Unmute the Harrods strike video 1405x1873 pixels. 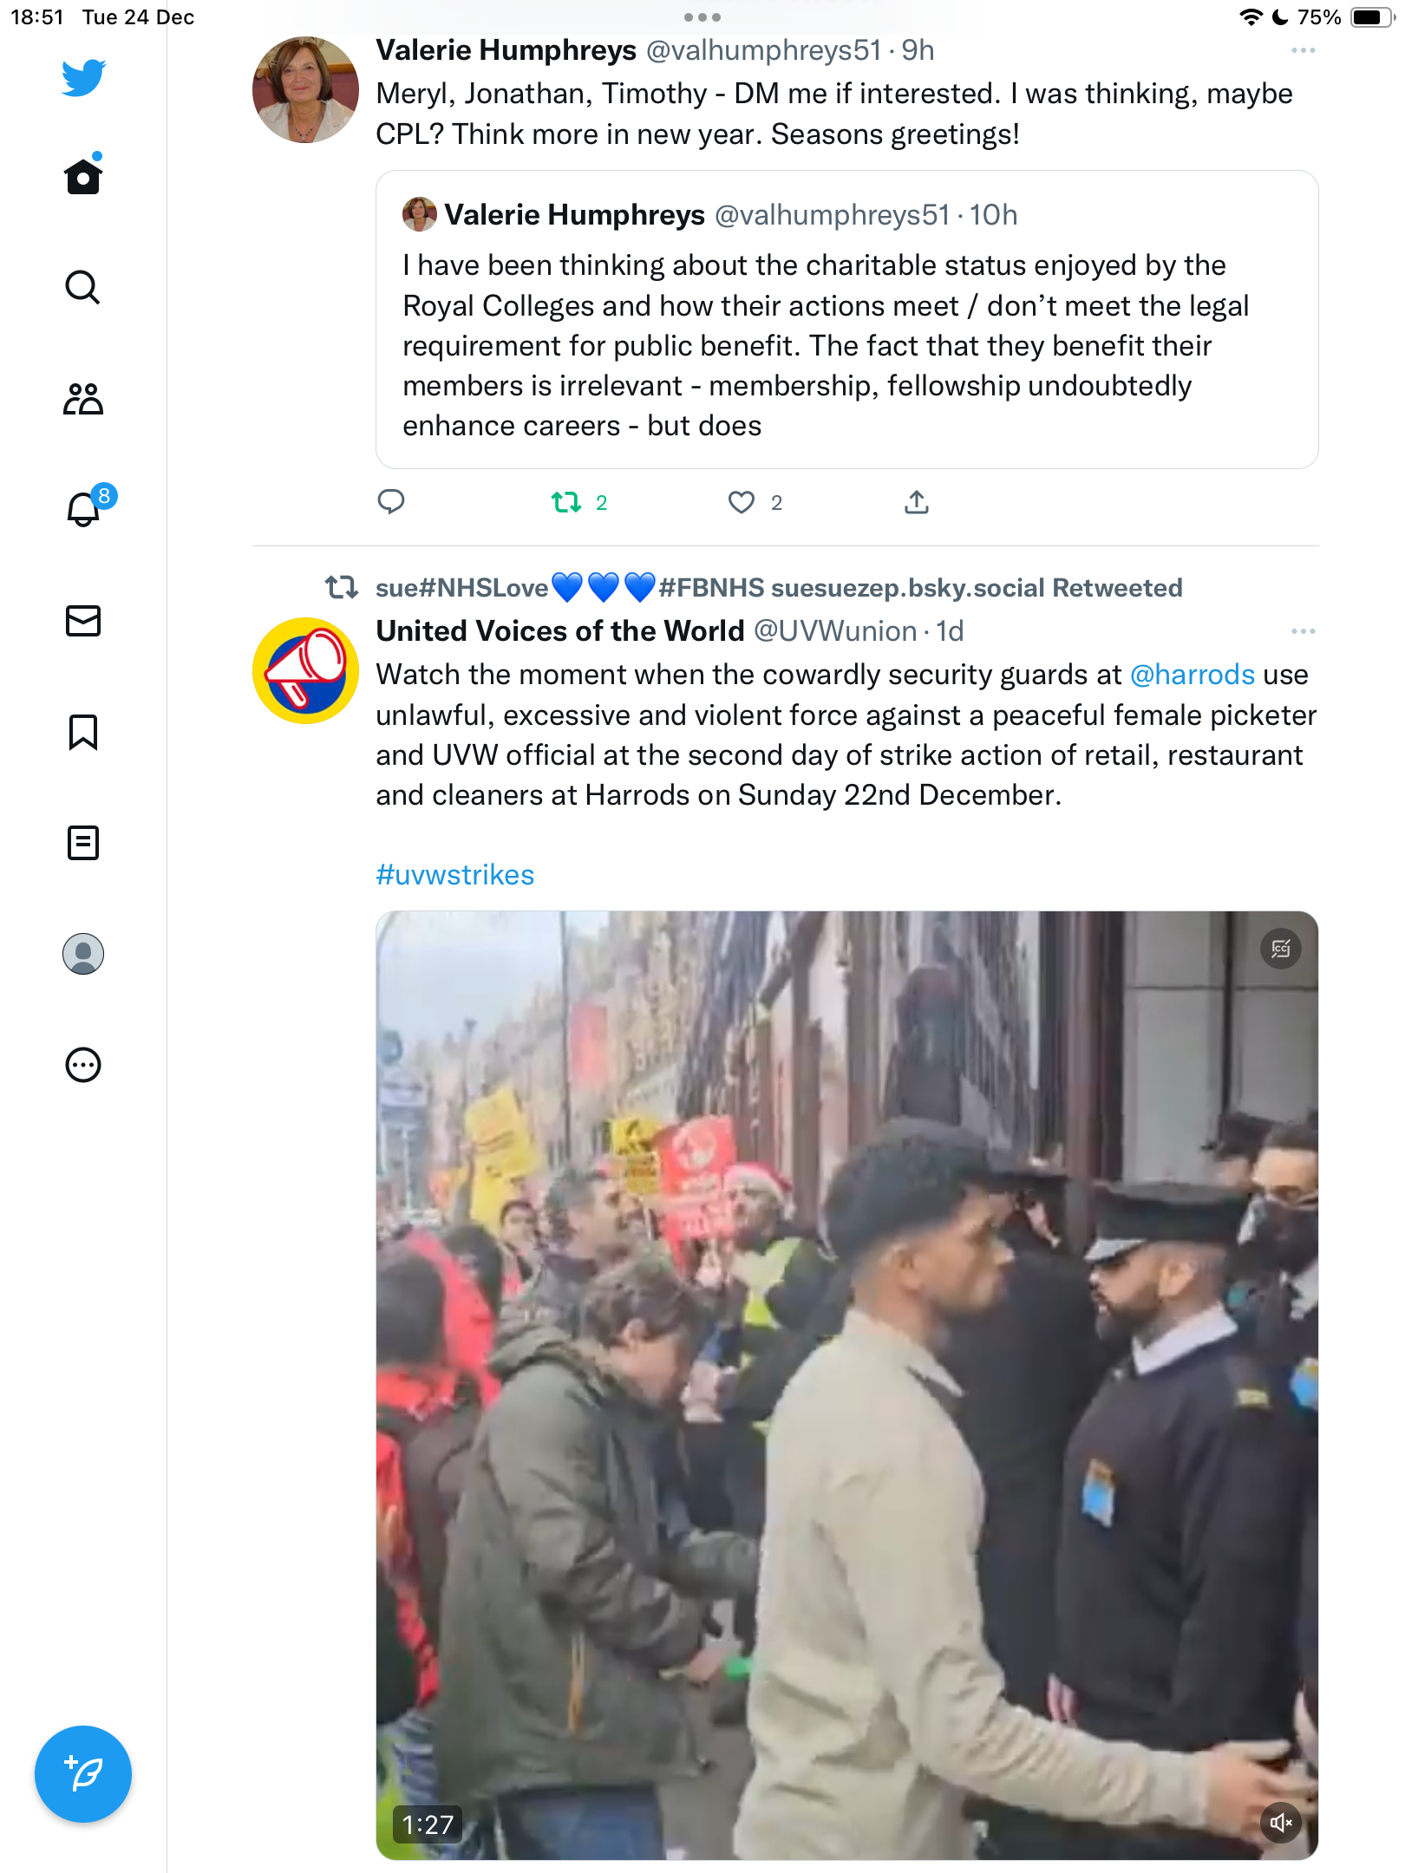[1281, 1823]
